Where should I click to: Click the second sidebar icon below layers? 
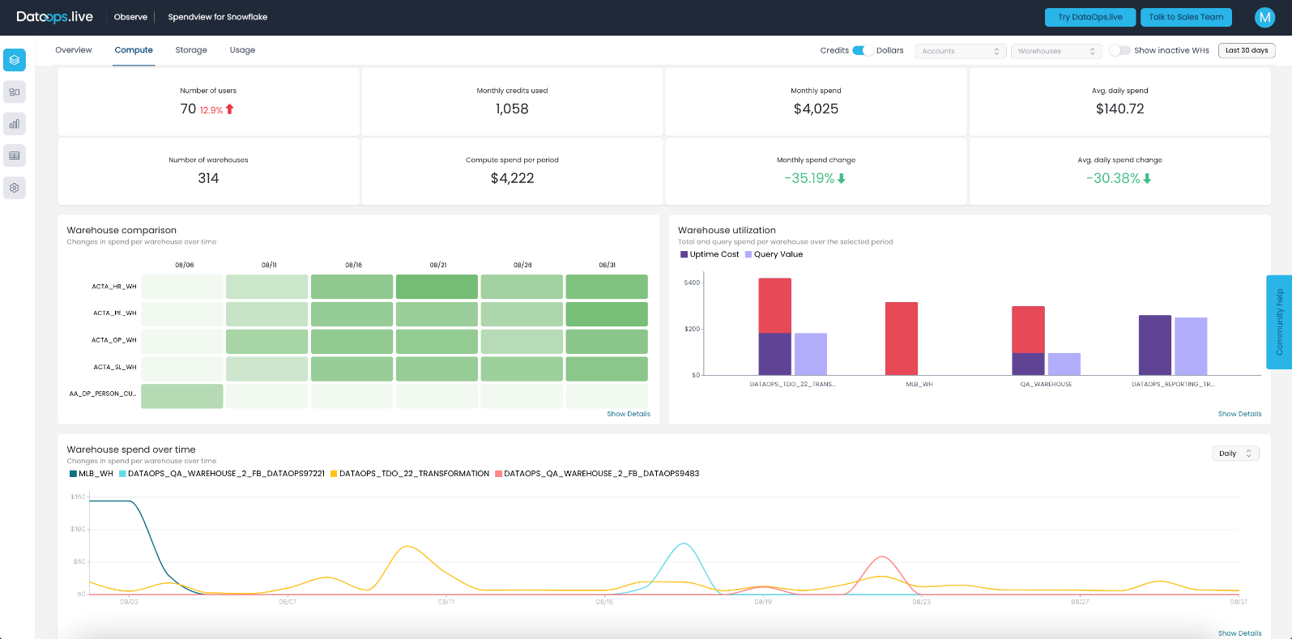click(x=15, y=92)
